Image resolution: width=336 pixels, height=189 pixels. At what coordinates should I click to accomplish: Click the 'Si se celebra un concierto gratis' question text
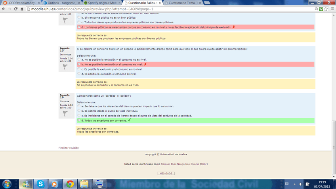[x=162, y=49]
